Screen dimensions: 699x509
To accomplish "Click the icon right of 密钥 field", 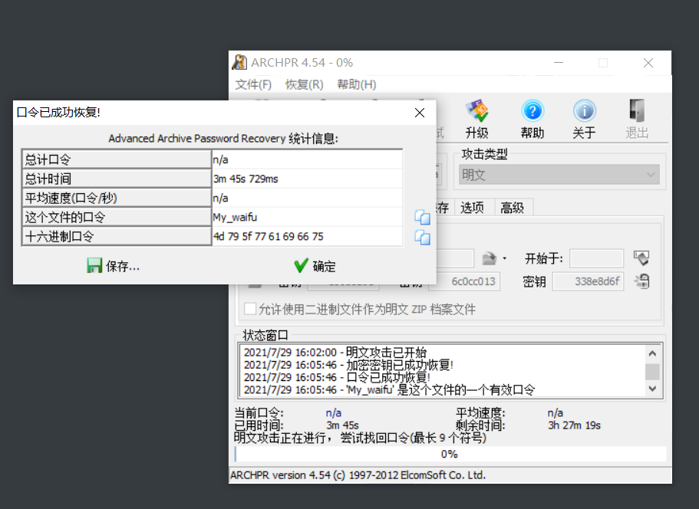I will click(x=641, y=281).
